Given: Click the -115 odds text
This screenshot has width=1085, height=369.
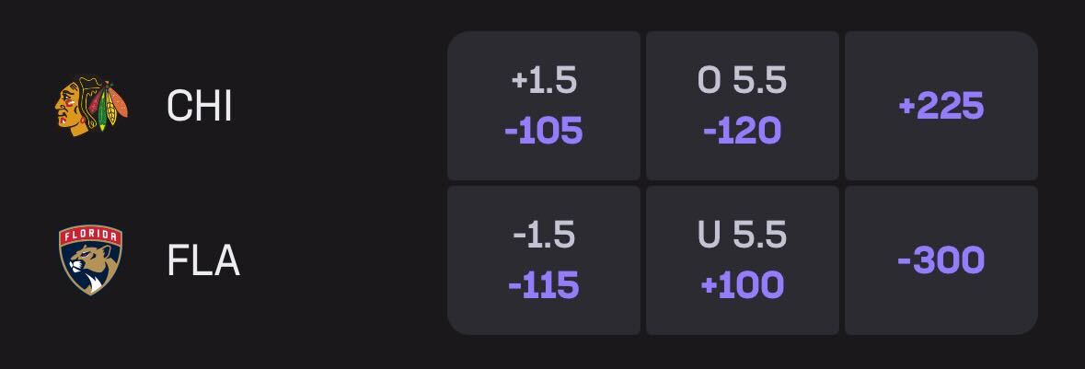Looking at the screenshot, I should pos(544,285).
